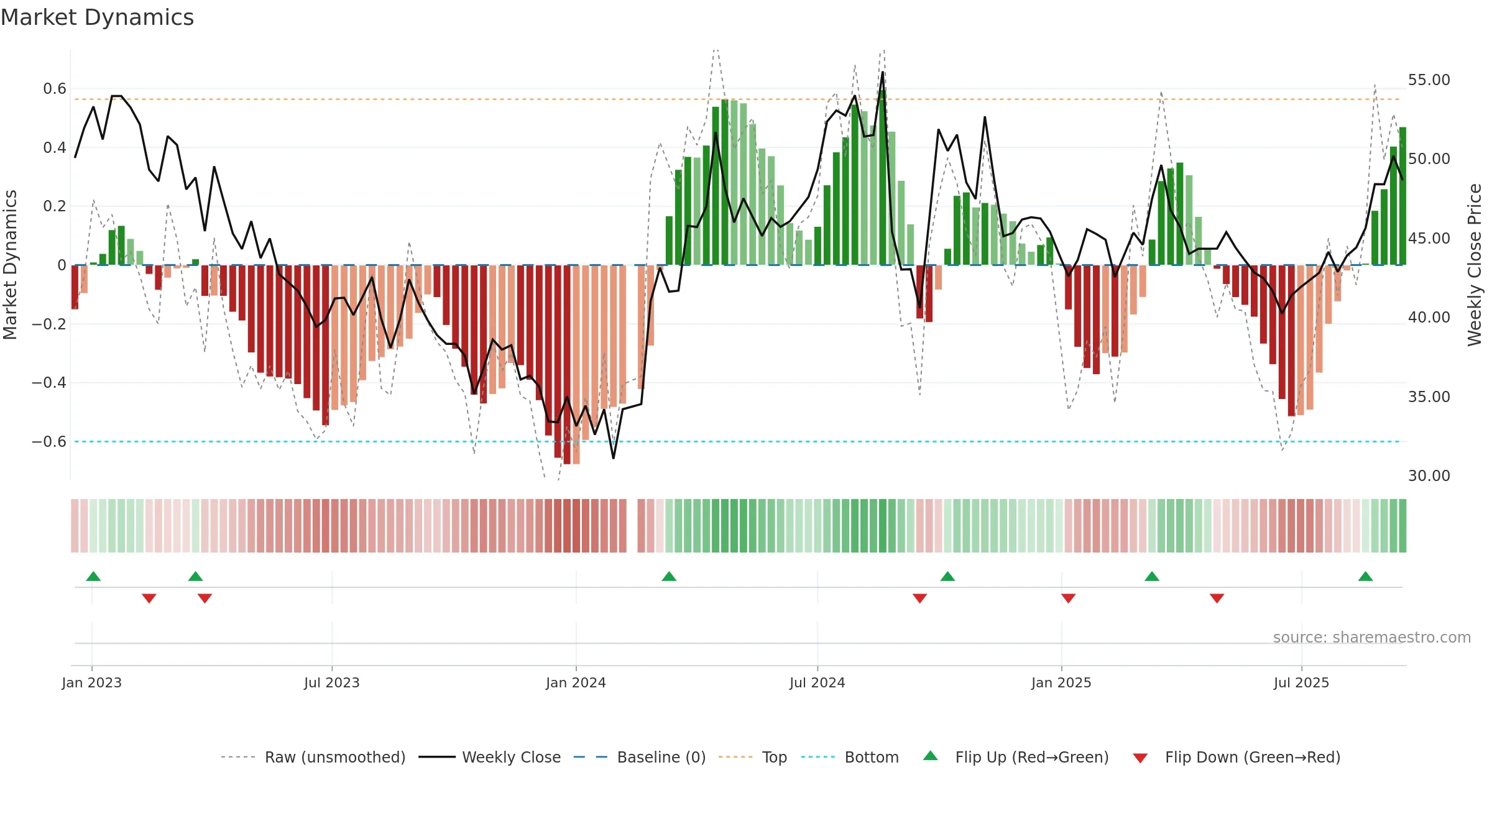Click the Jul 2023 x-axis label
Viewport: 1492px width, 839px height.
click(x=332, y=682)
